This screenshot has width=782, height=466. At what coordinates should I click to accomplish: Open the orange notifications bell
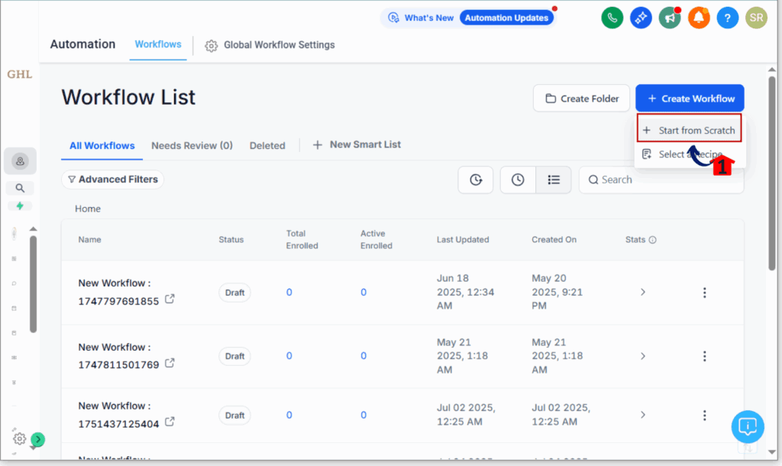click(699, 18)
